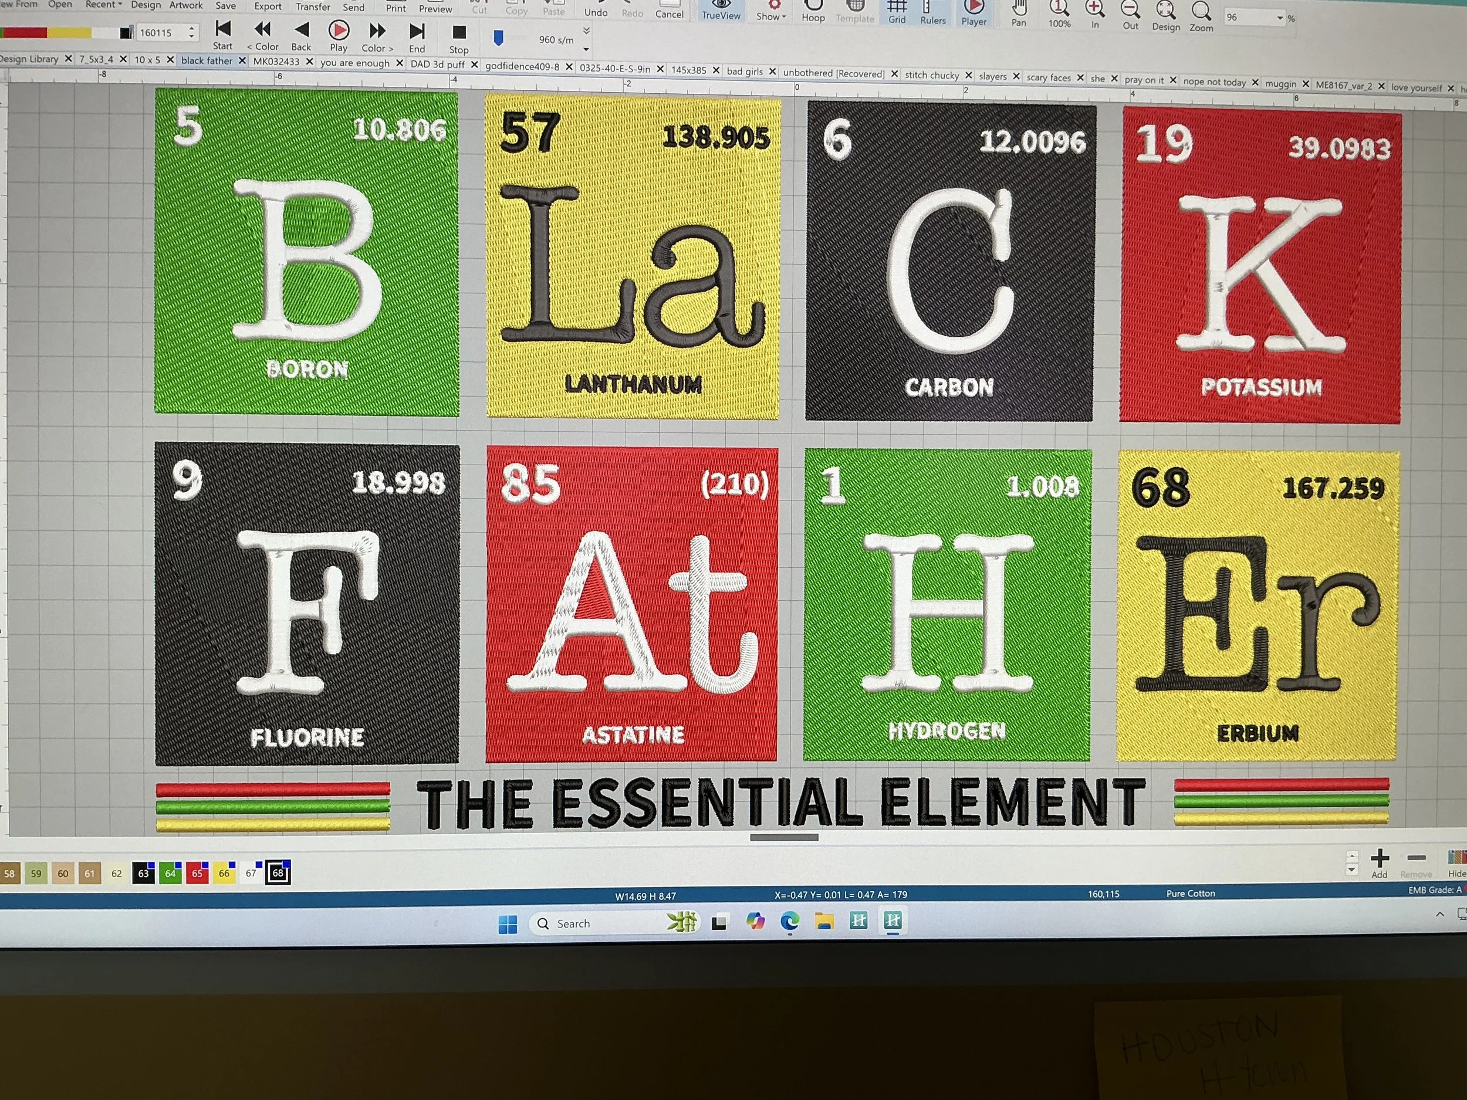Switch to the slayers design tab
This screenshot has width=1467, height=1100.
[x=992, y=76]
